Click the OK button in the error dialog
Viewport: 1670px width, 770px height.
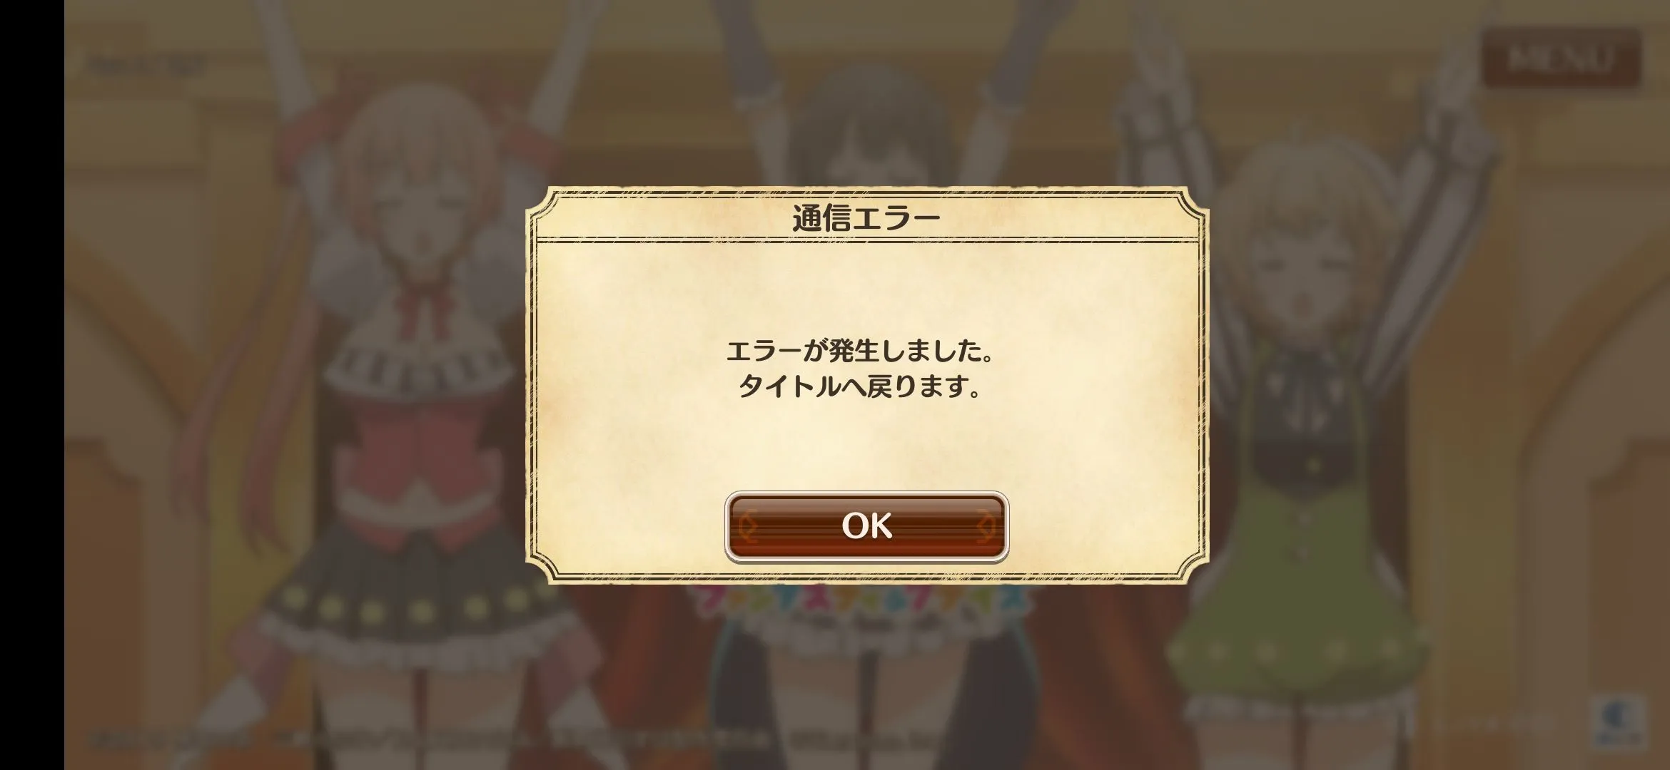coord(866,527)
